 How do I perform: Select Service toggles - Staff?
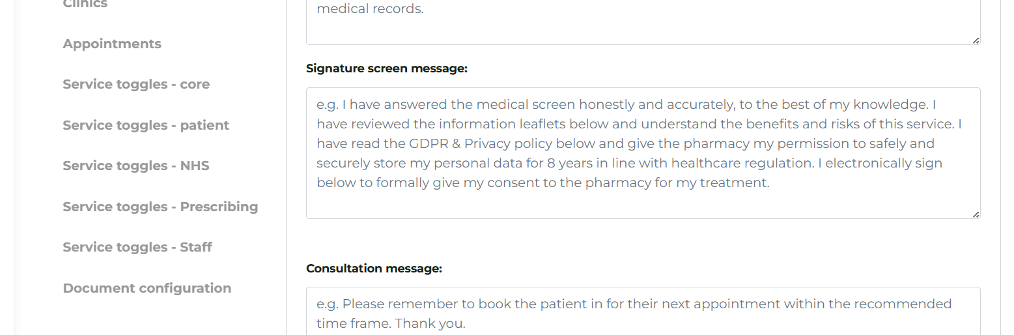[137, 247]
